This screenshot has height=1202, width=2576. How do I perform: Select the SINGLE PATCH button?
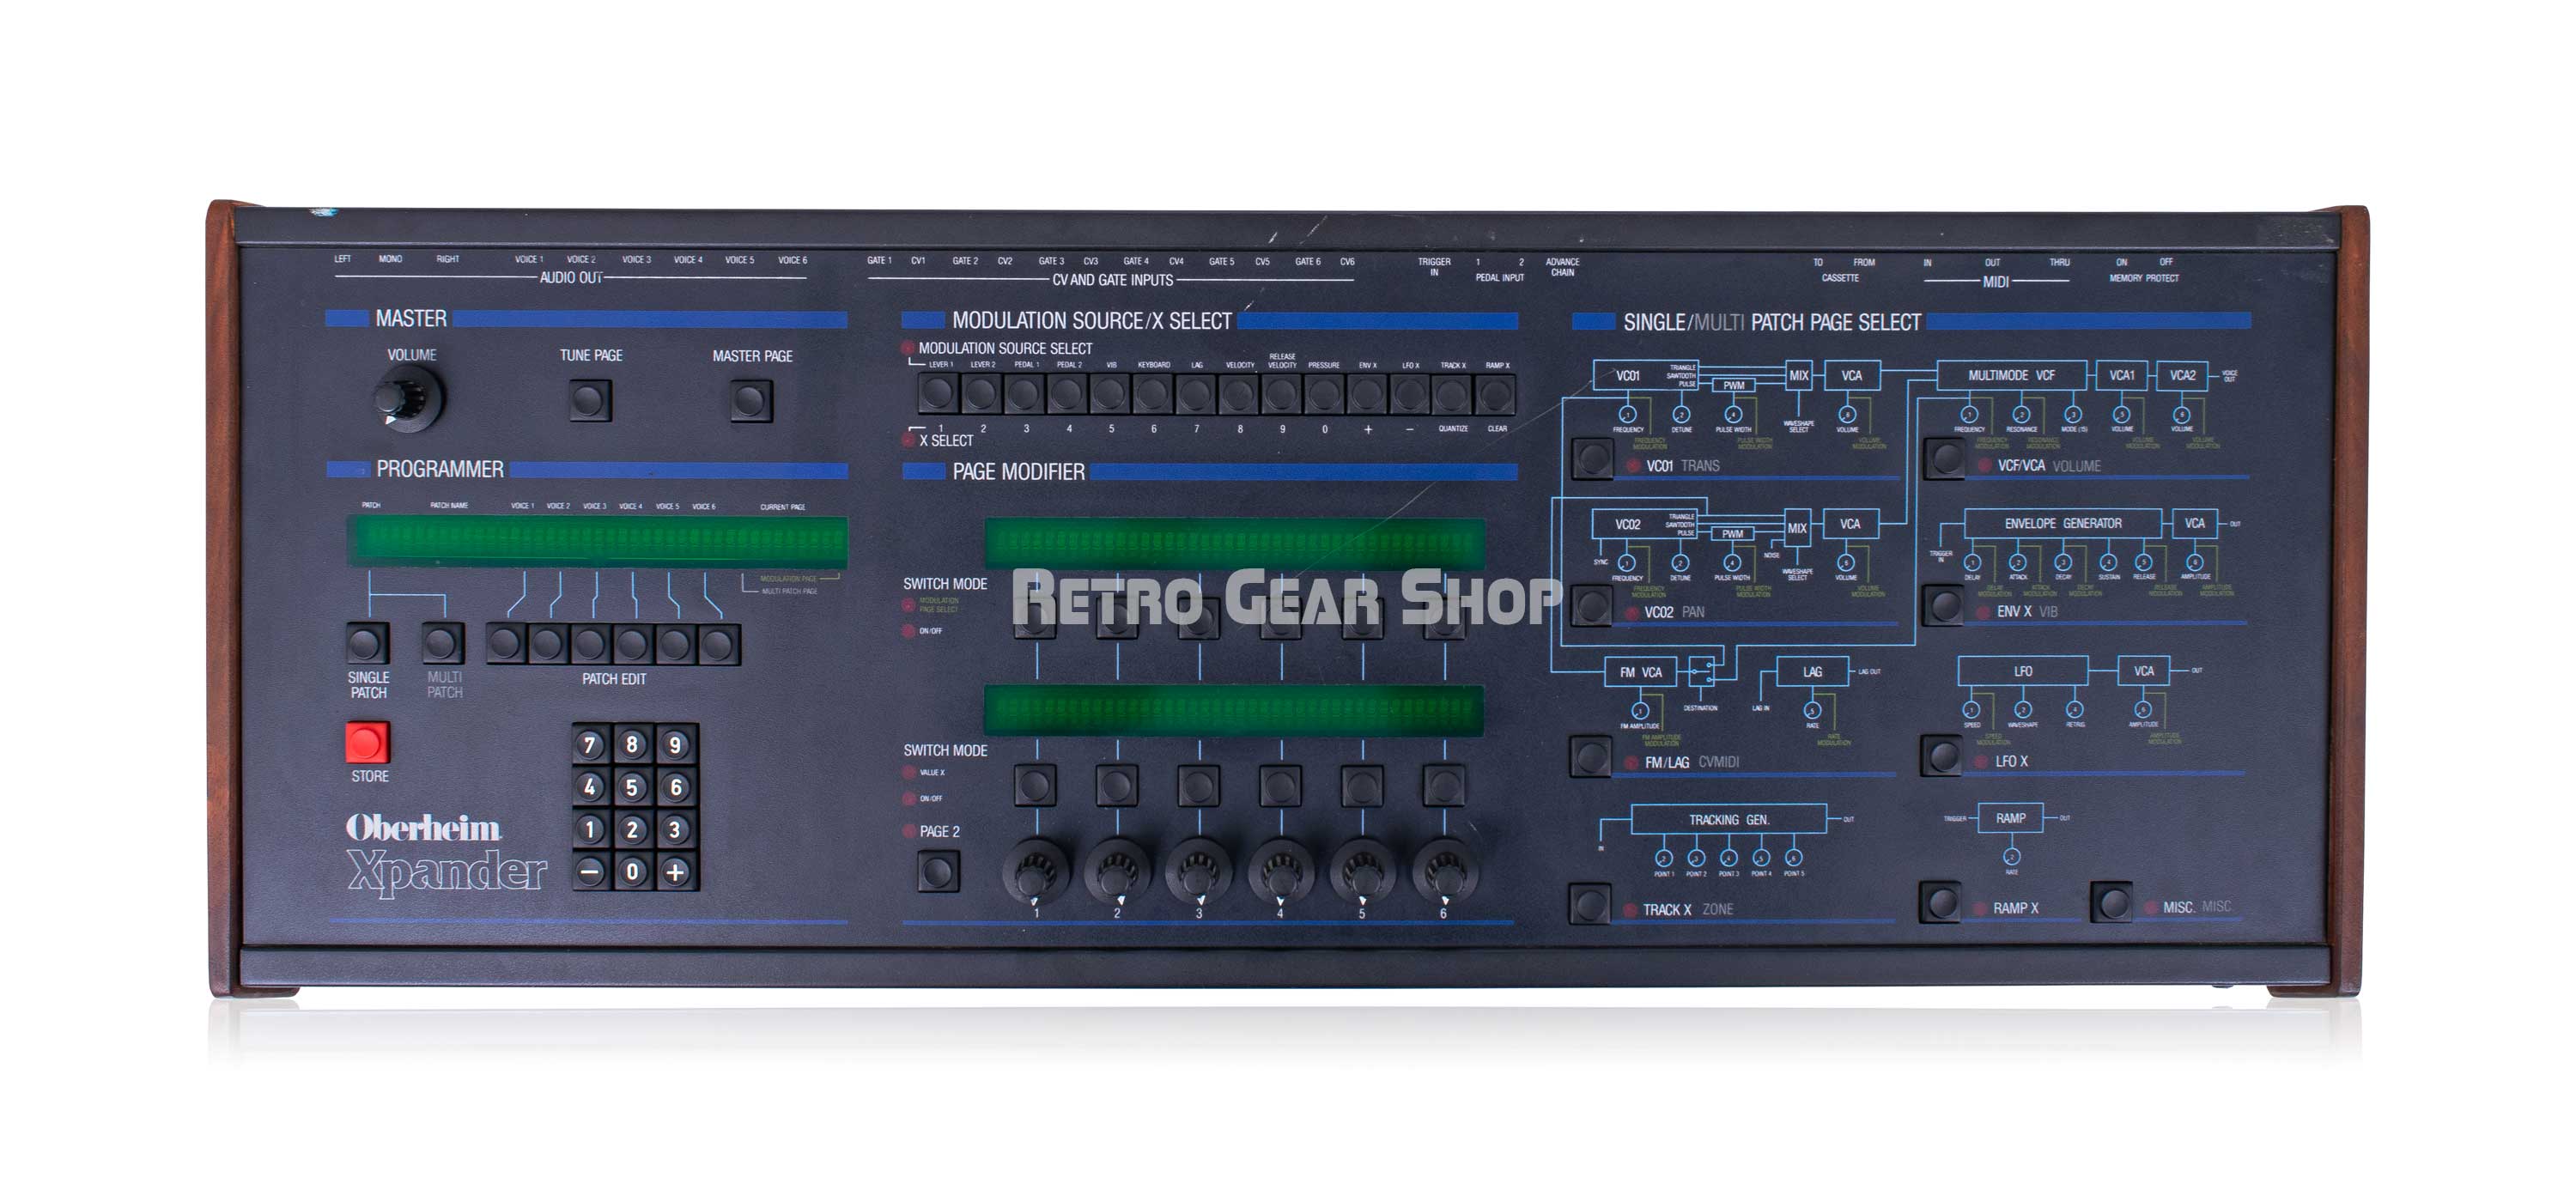[x=367, y=643]
